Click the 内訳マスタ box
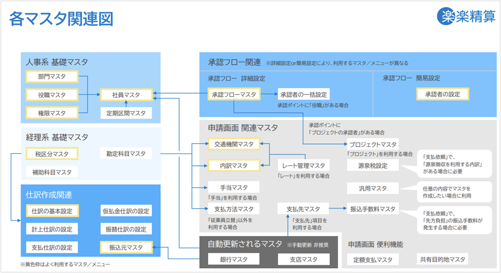 (234, 165)
